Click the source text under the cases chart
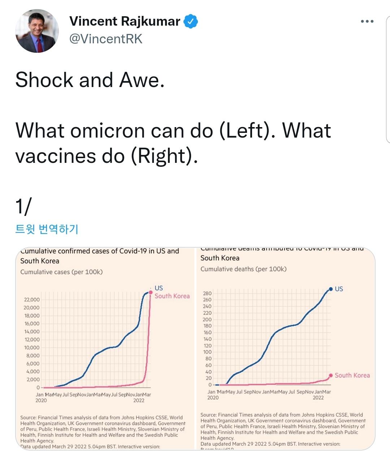The width and height of the screenshot is (390, 460). point(103,429)
